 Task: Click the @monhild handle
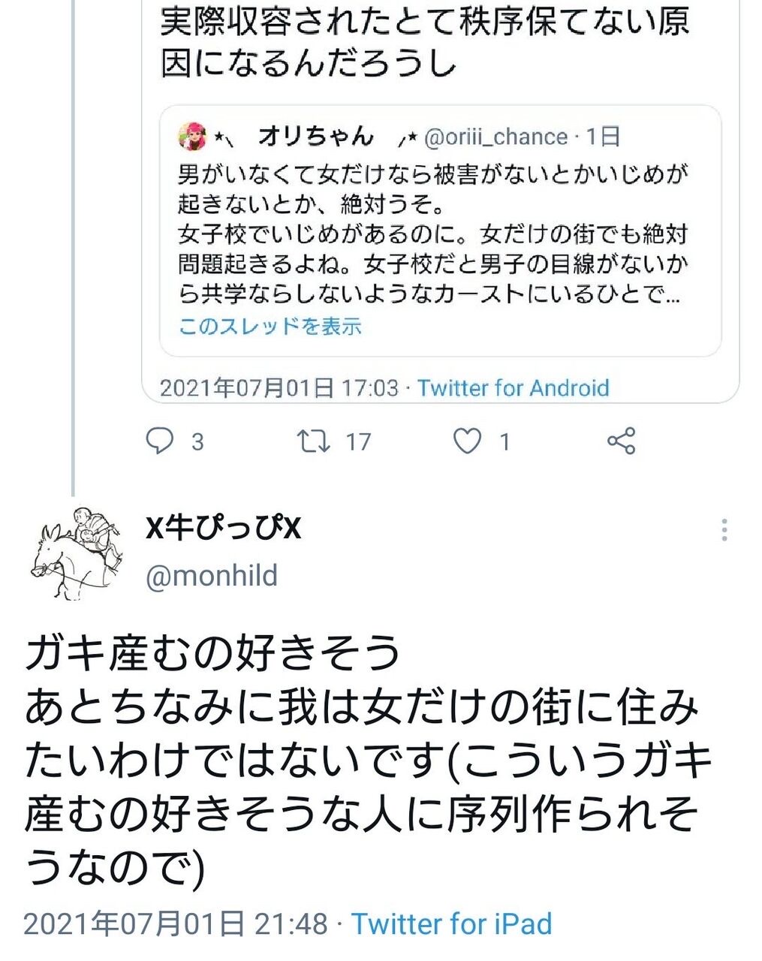click(212, 576)
